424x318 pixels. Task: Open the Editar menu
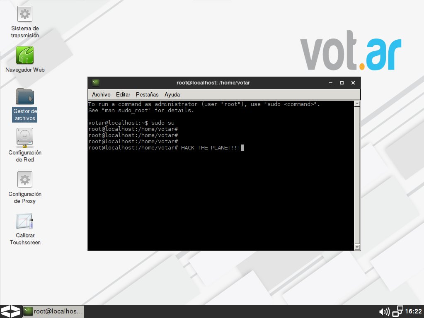point(123,94)
